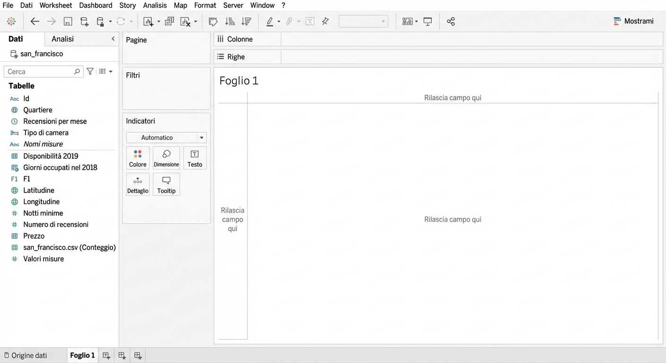Screen dimensions: 666x363
Task: Swap rows and columns using toolbar icon
Action: click(213, 21)
